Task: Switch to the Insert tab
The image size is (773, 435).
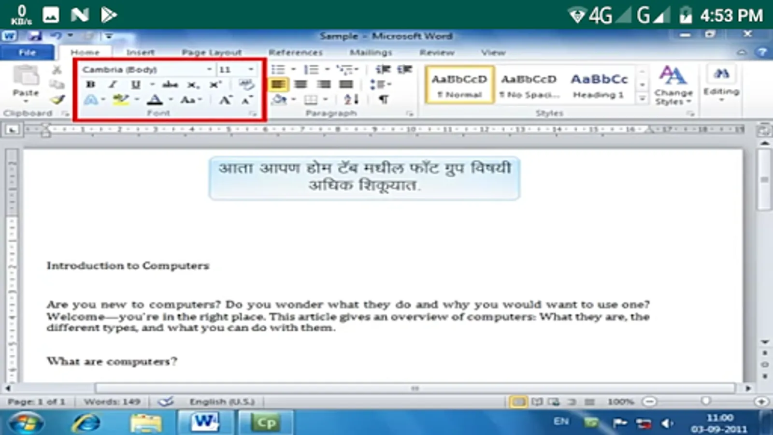Action: click(141, 52)
